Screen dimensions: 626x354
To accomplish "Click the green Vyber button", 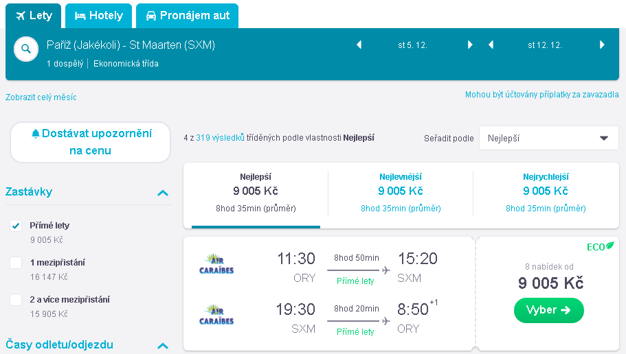I will coord(548,310).
